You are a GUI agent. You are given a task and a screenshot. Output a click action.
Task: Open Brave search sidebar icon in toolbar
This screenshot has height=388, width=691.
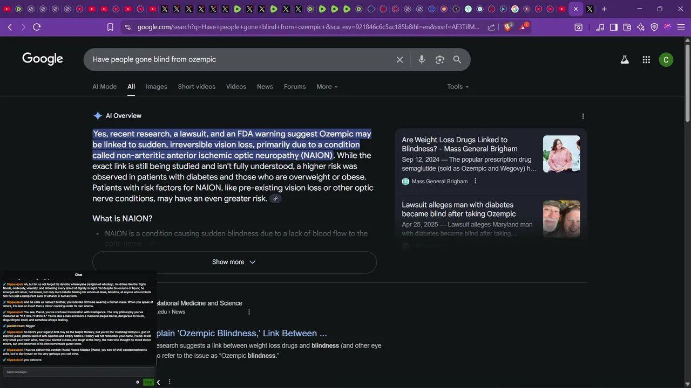(578, 27)
